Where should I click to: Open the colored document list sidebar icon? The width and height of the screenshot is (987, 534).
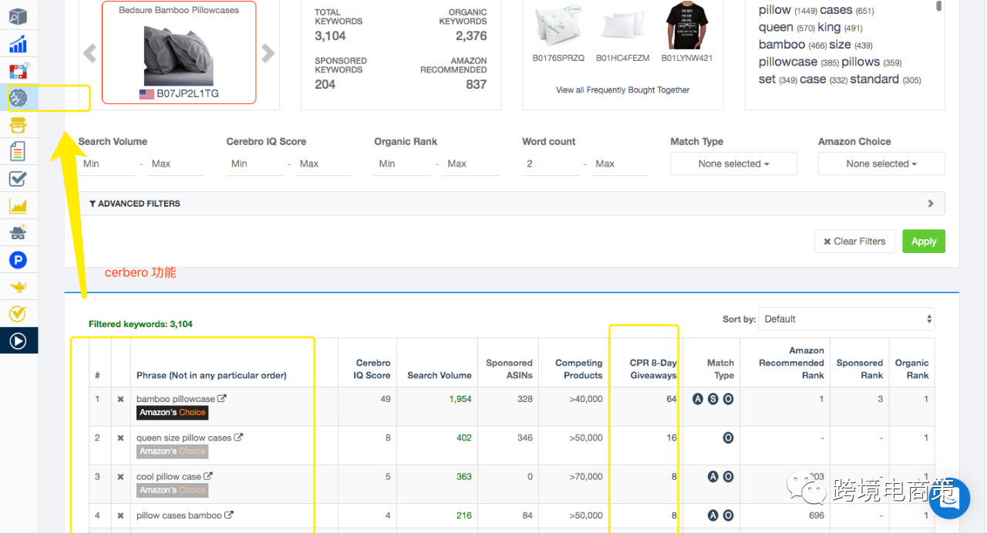19,151
